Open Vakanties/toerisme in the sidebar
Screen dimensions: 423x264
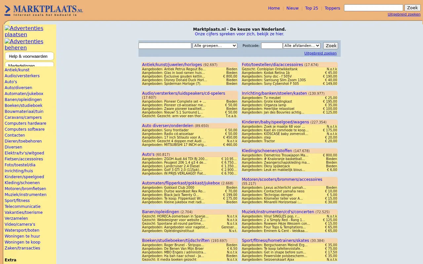(x=23, y=213)
